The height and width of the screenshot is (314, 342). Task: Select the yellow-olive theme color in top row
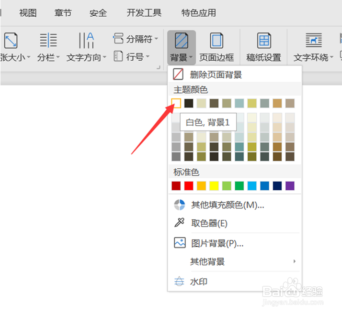252,103
